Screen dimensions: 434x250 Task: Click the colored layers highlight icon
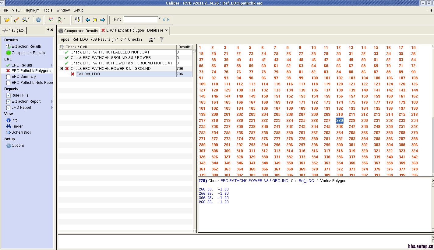click(51, 20)
